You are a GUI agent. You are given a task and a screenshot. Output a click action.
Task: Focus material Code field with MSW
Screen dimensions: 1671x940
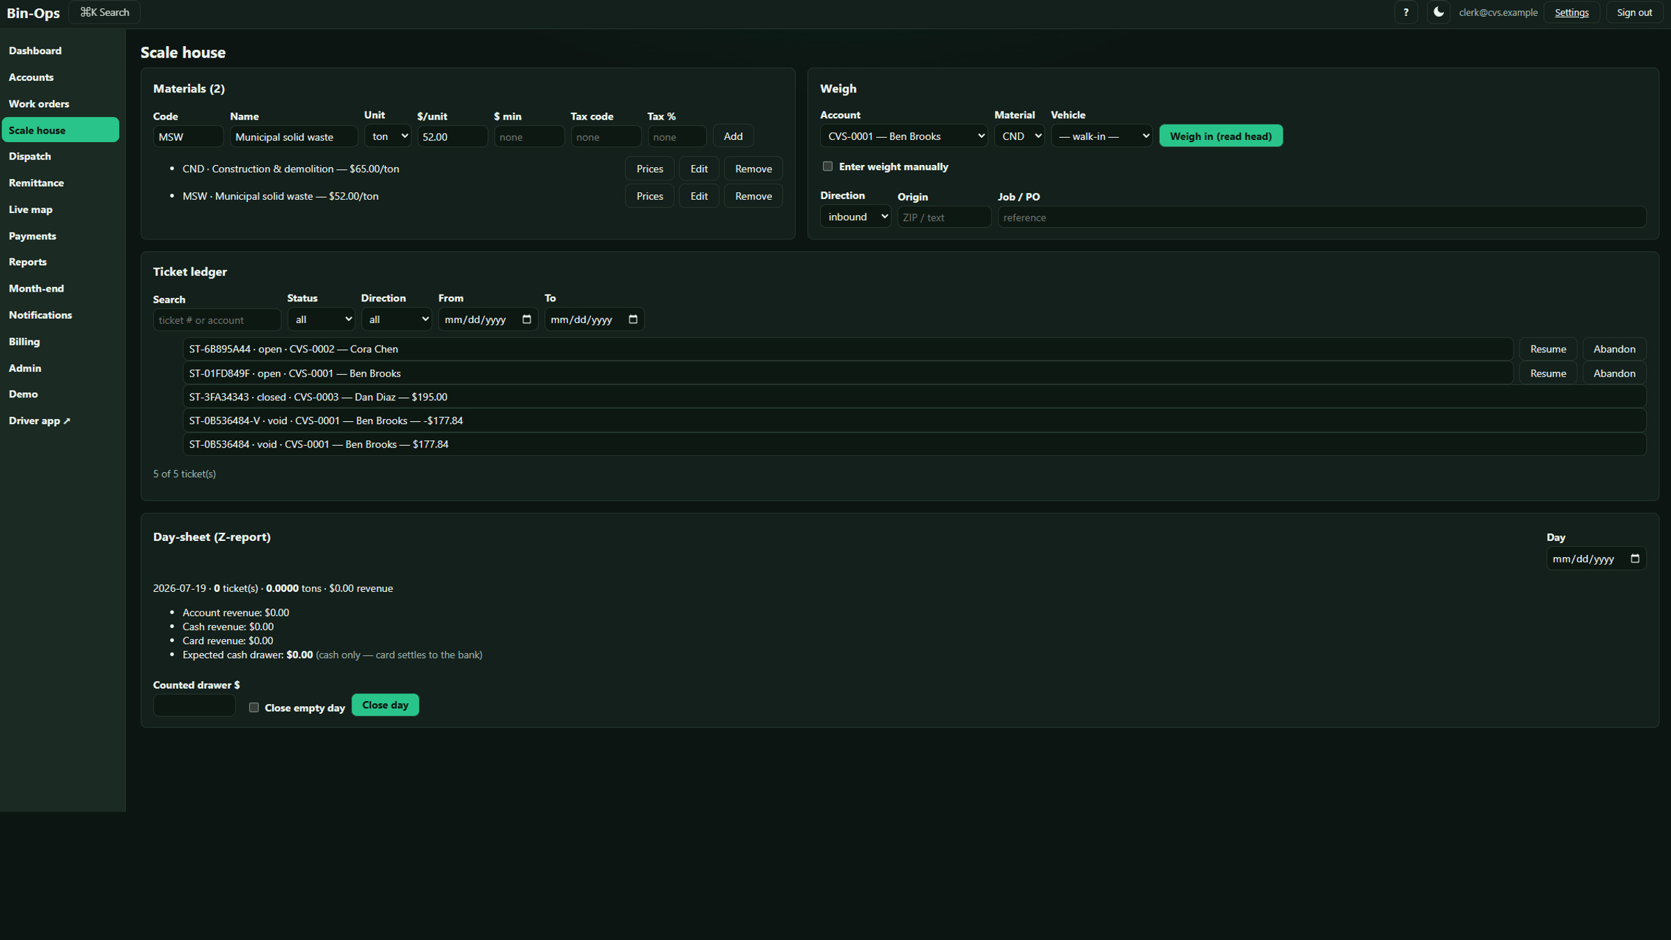(188, 137)
